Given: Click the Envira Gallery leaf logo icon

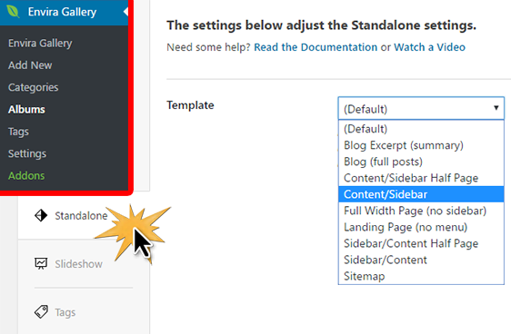Looking at the screenshot, I should [13, 12].
